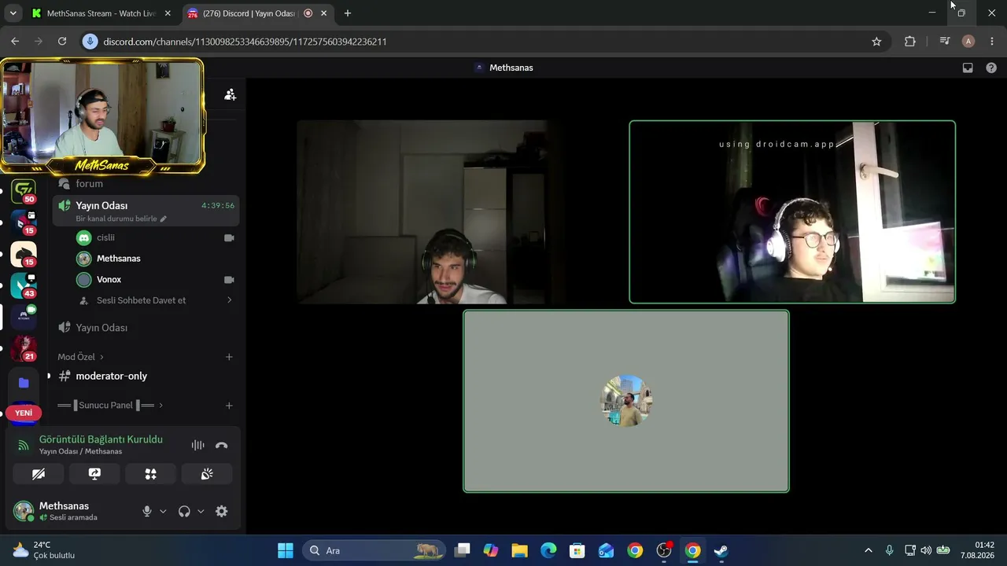Click the address bar URL
Screen dimensions: 1007x566
point(245,42)
